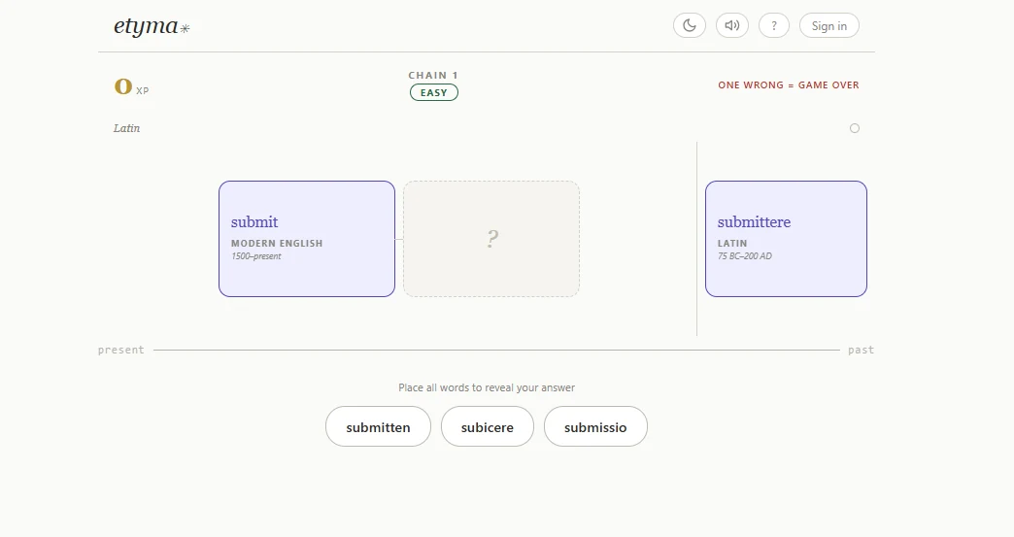The width and height of the screenshot is (1014, 537).
Task: Select the submitten word chip
Action: [x=379, y=426]
